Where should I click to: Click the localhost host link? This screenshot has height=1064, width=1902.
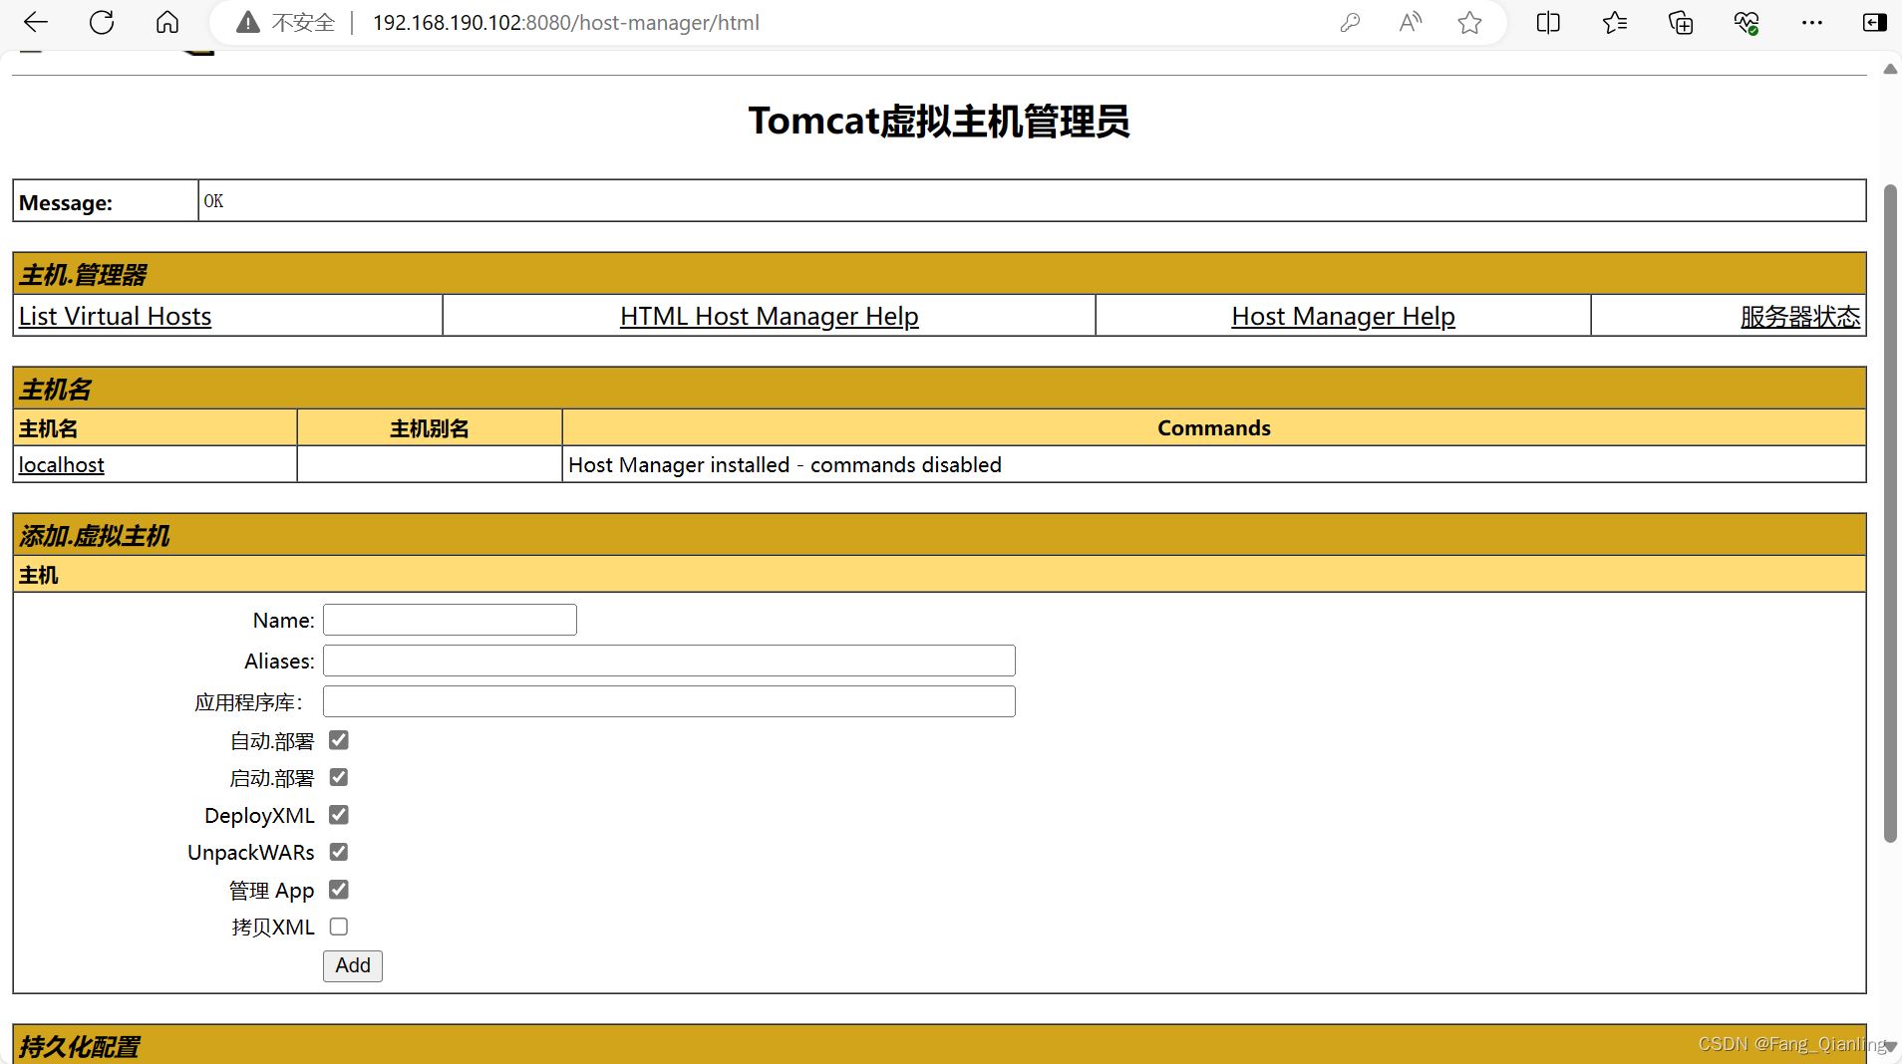(62, 464)
